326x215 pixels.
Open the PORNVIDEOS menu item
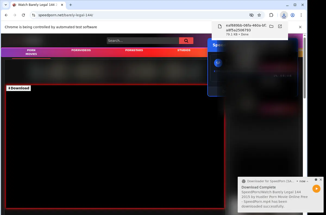point(81,50)
